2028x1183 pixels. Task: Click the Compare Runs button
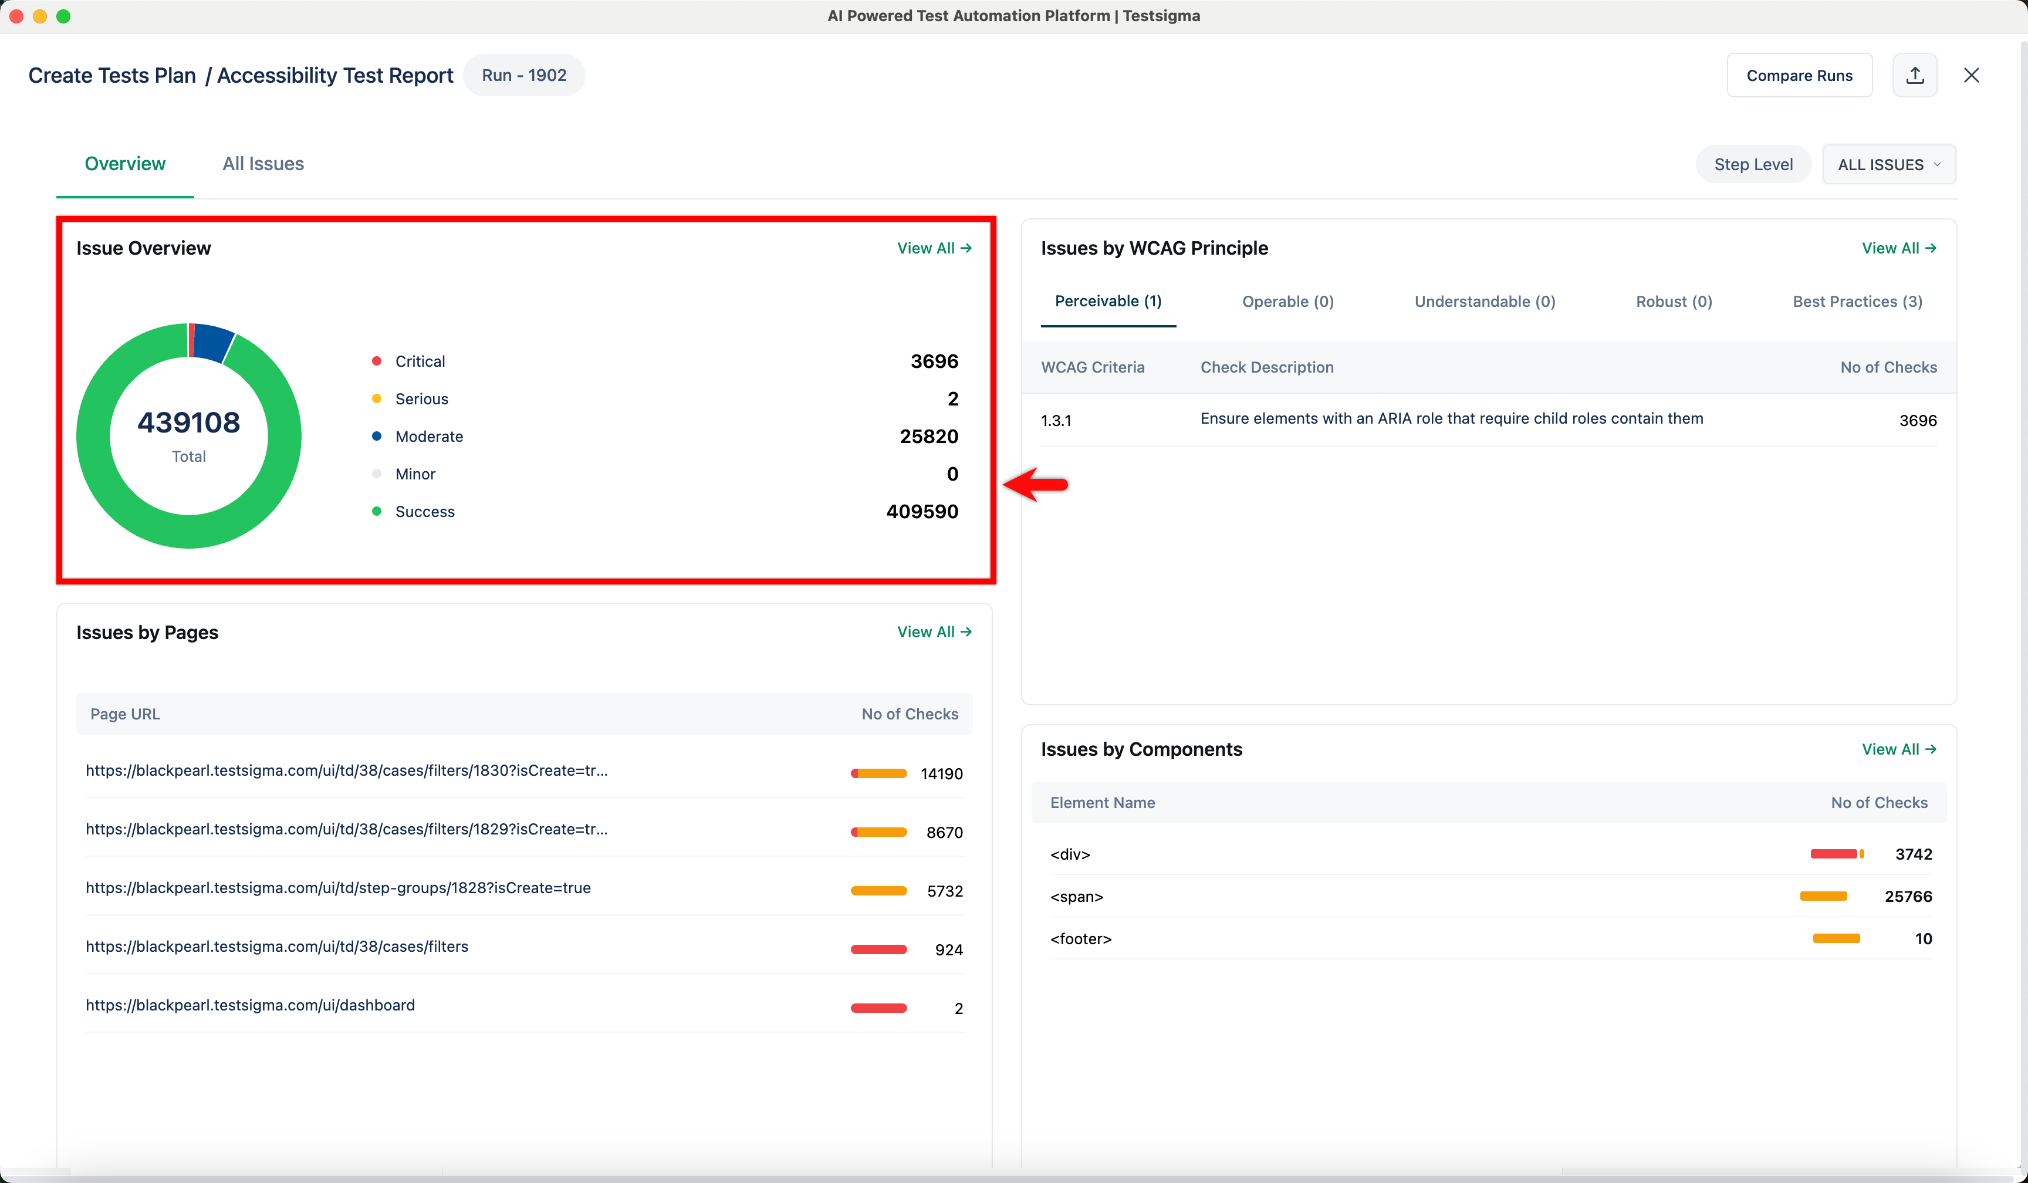click(x=1800, y=75)
